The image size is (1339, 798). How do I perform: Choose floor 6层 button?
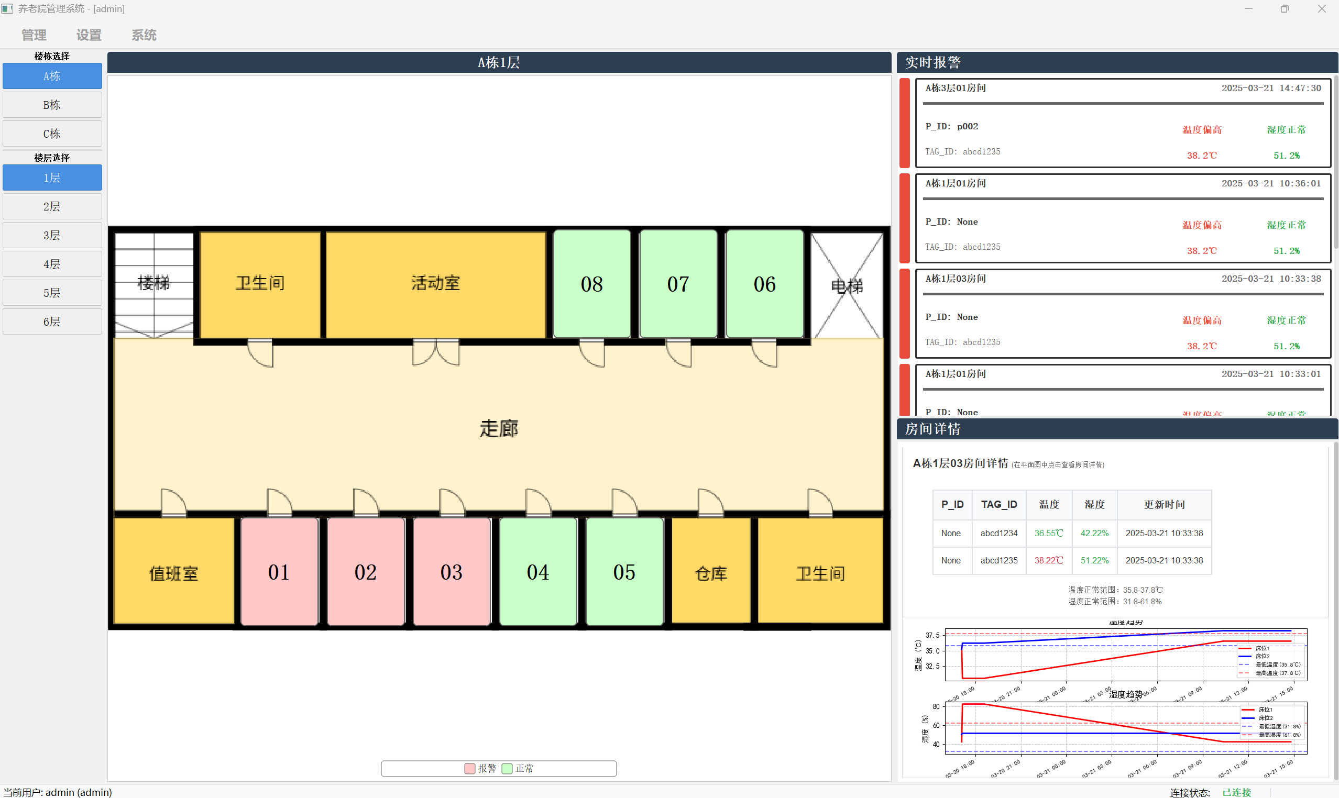tap(52, 322)
